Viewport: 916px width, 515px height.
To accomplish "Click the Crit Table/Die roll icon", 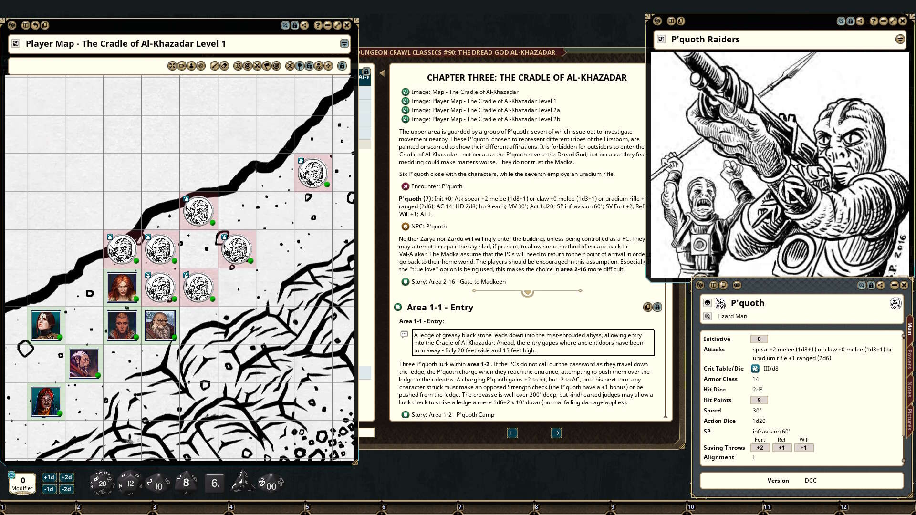I will coord(755,369).
